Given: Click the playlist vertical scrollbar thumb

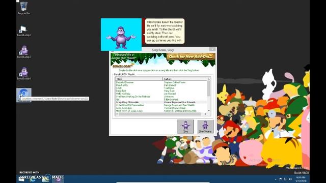Looking at the screenshot, I should pos(209,88).
